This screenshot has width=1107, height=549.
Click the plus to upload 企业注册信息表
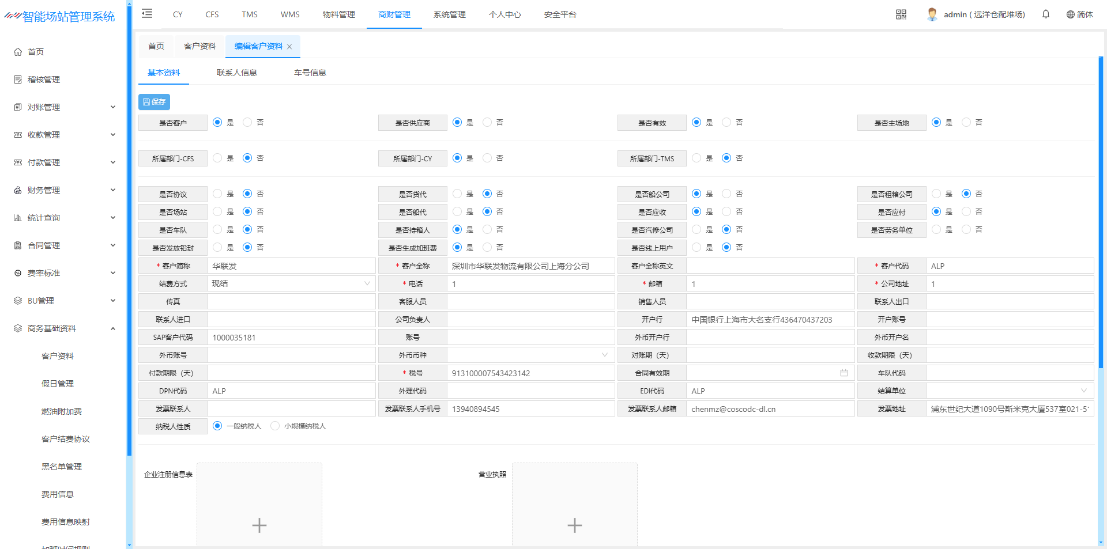pos(259,525)
